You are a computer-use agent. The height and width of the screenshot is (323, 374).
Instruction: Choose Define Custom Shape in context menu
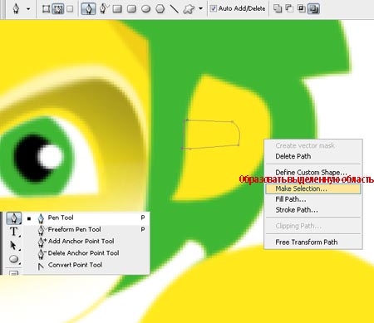click(313, 173)
